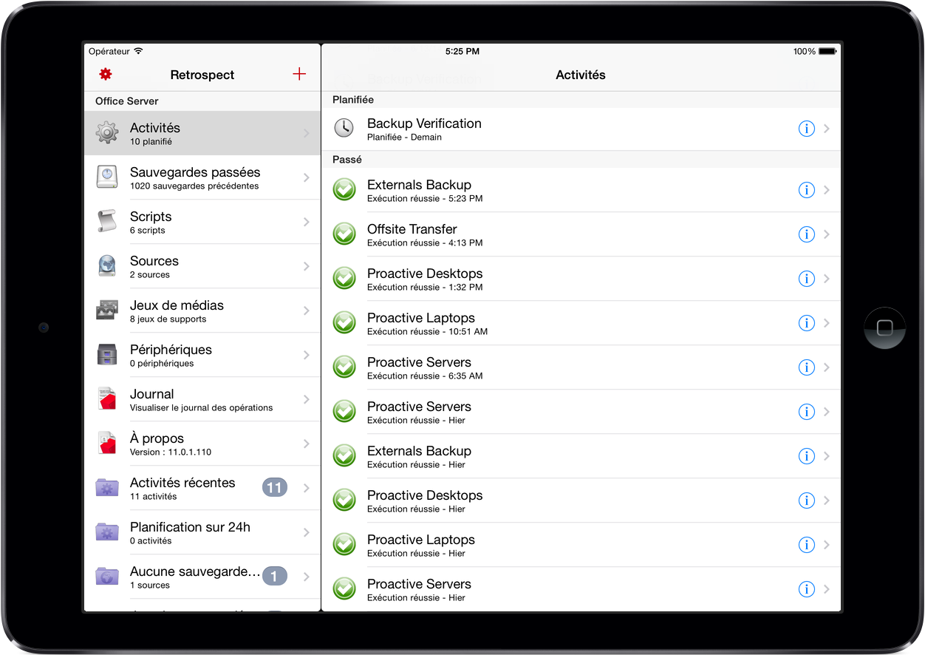Screen dimensions: 925x655
Task: Tap the Activités récentes folder icon
Action: [x=107, y=488]
